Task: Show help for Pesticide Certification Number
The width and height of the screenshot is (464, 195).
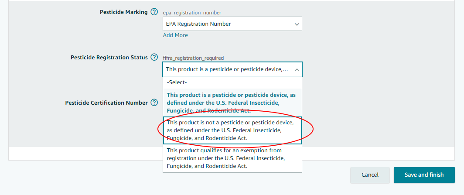Action: point(154,103)
